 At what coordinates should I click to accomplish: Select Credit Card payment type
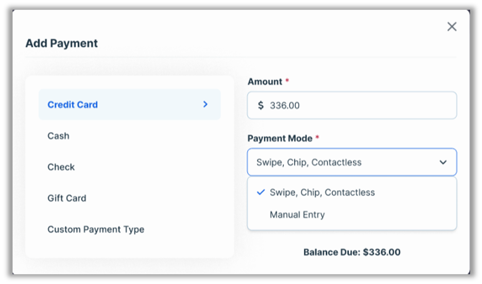tap(73, 104)
